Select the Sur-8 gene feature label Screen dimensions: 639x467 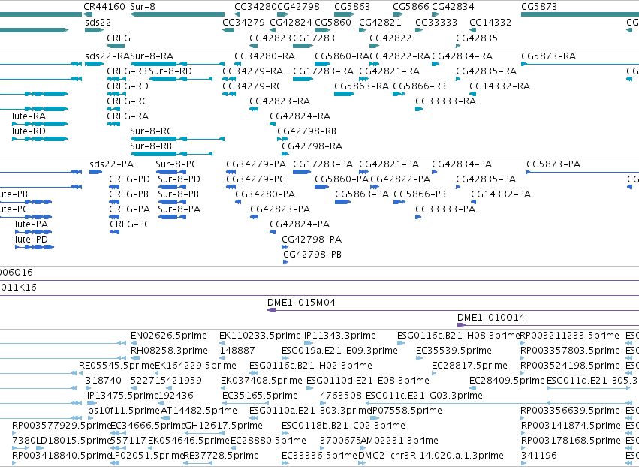(x=143, y=7)
